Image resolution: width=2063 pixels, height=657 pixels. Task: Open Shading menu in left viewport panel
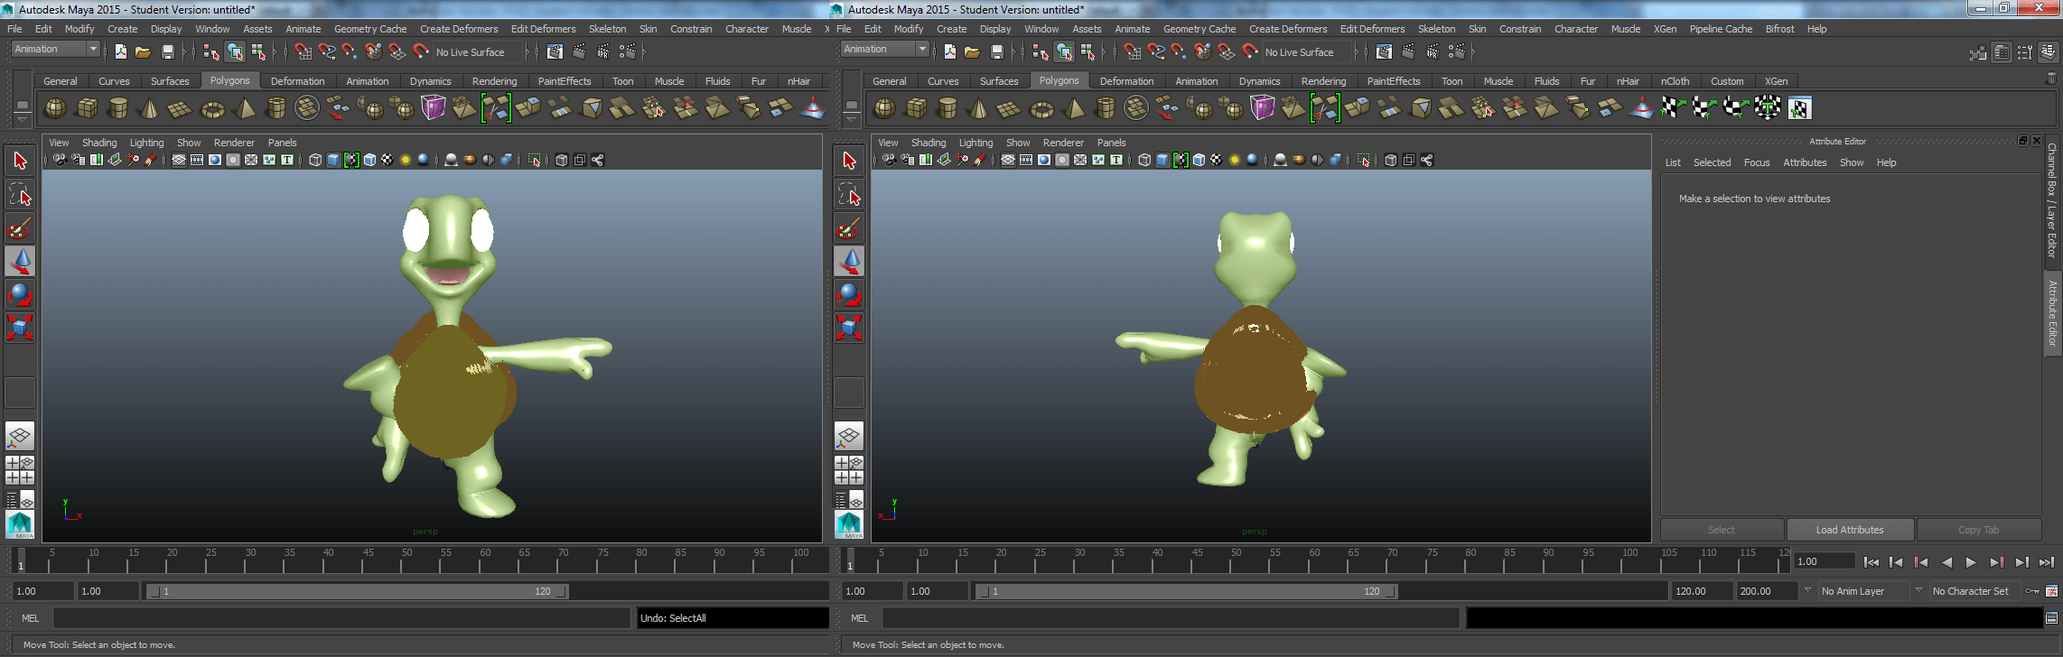pyautogui.click(x=99, y=143)
